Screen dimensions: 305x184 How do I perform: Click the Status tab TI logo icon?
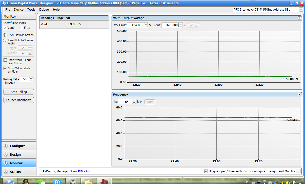tap(6, 172)
